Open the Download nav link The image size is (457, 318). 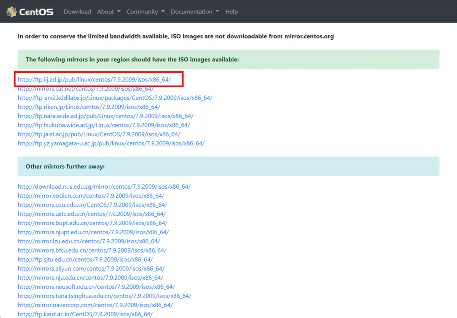77,12
